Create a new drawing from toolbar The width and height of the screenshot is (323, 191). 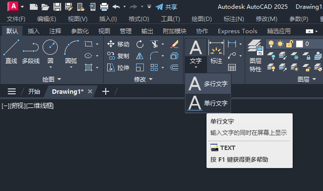[x=34, y=7]
